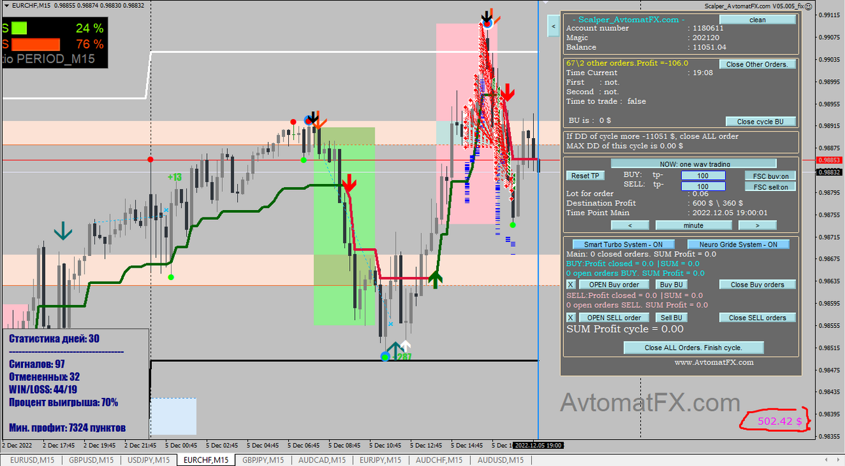The image size is (845, 466).
Task: Click the Account number value 1180611
Action: coord(708,28)
